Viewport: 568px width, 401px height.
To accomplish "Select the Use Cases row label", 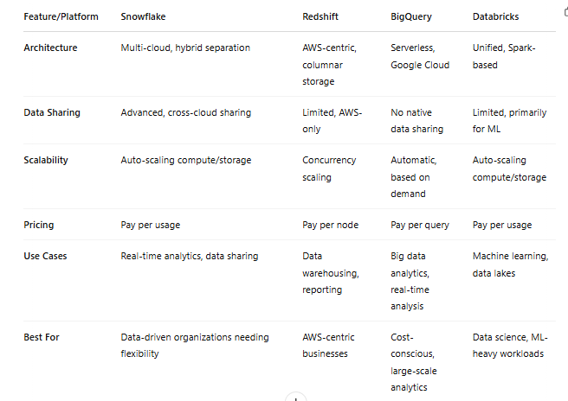I will pos(45,256).
